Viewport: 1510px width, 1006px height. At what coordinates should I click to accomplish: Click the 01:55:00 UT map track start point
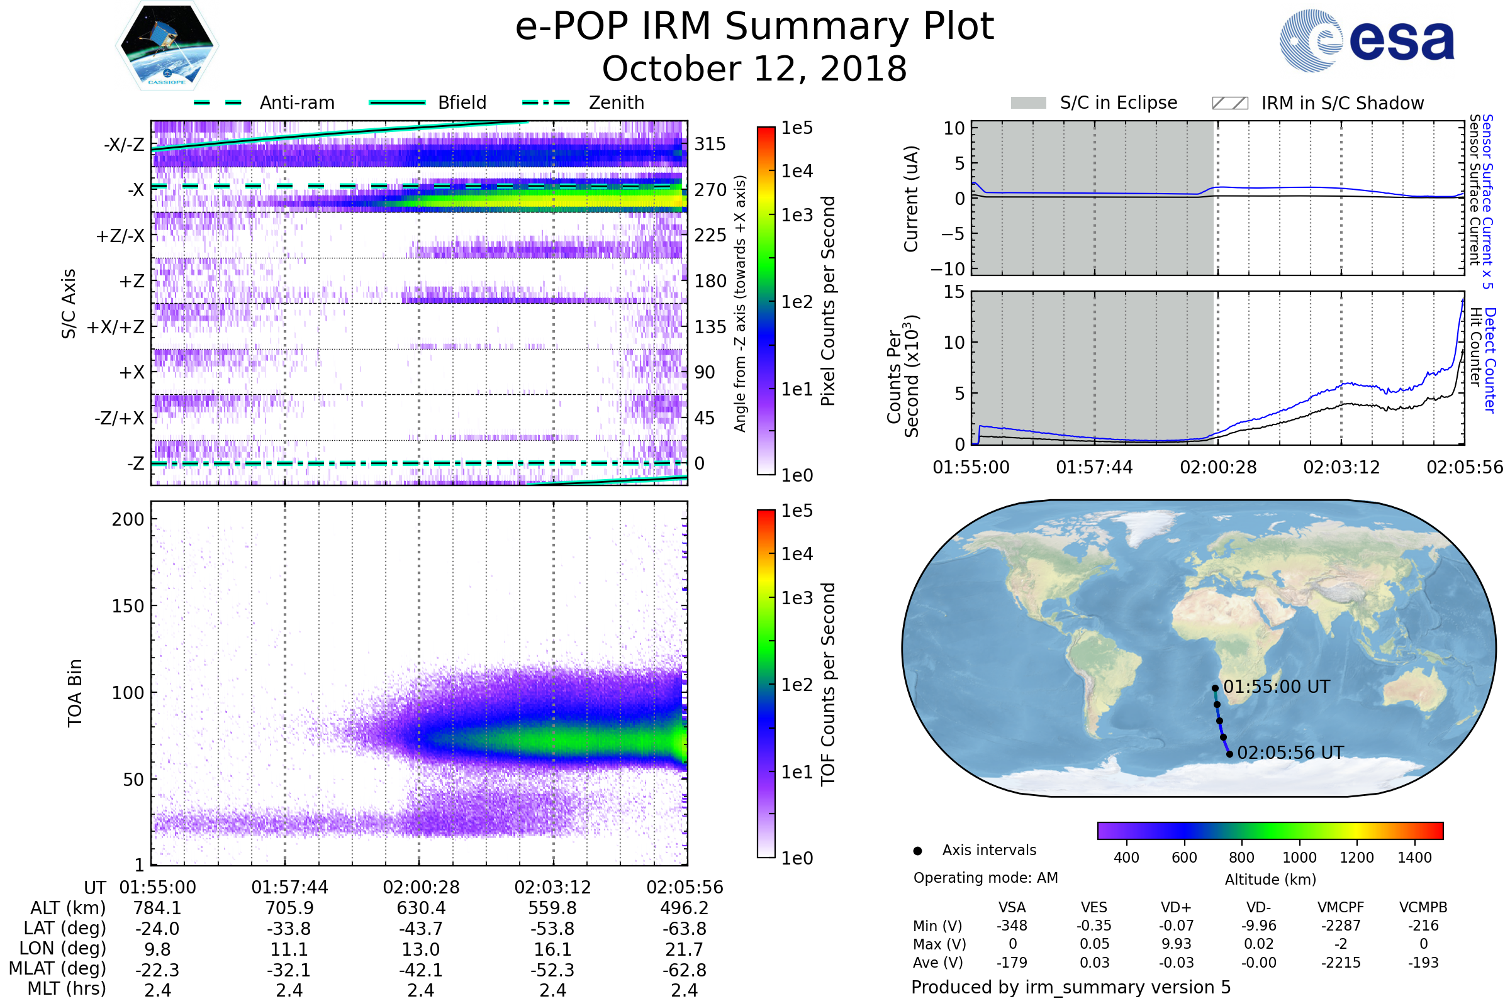point(1215,688)
